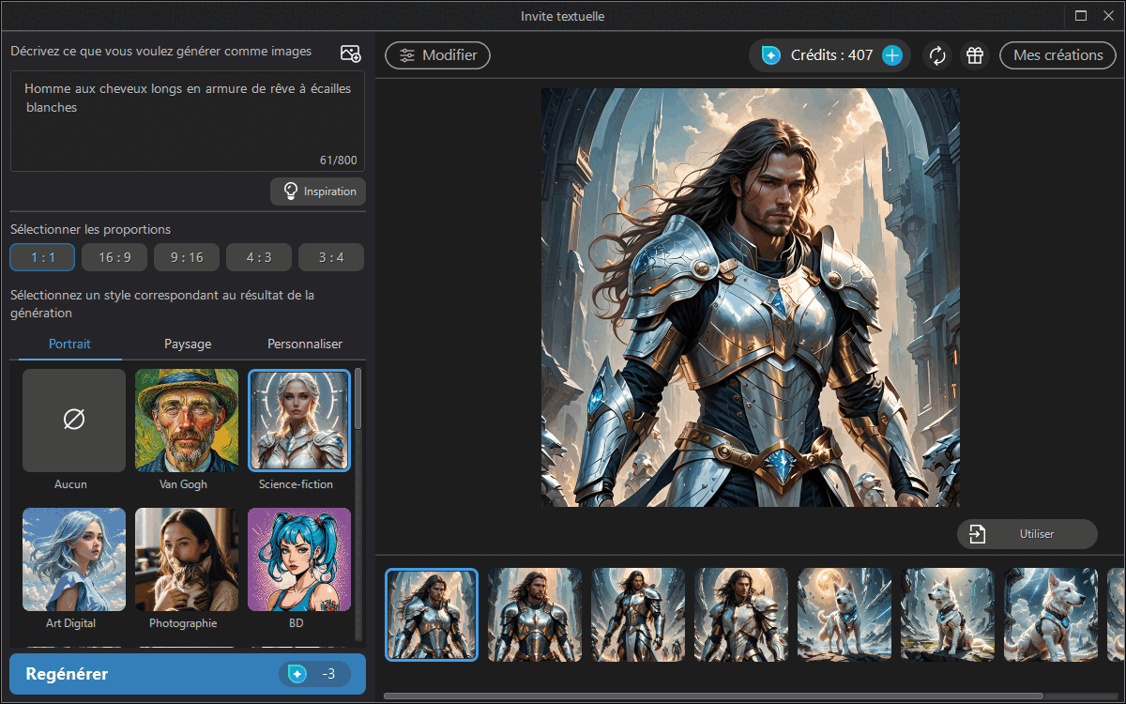Viewport: 1126px width, 704px height.
Task: Choose the Photographie style
Action: tap(187, 559)
